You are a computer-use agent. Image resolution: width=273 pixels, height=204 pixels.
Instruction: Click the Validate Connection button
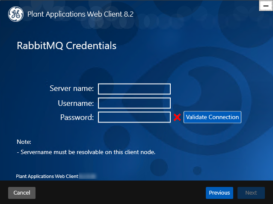pyautogui.click(x=212, y=117)
